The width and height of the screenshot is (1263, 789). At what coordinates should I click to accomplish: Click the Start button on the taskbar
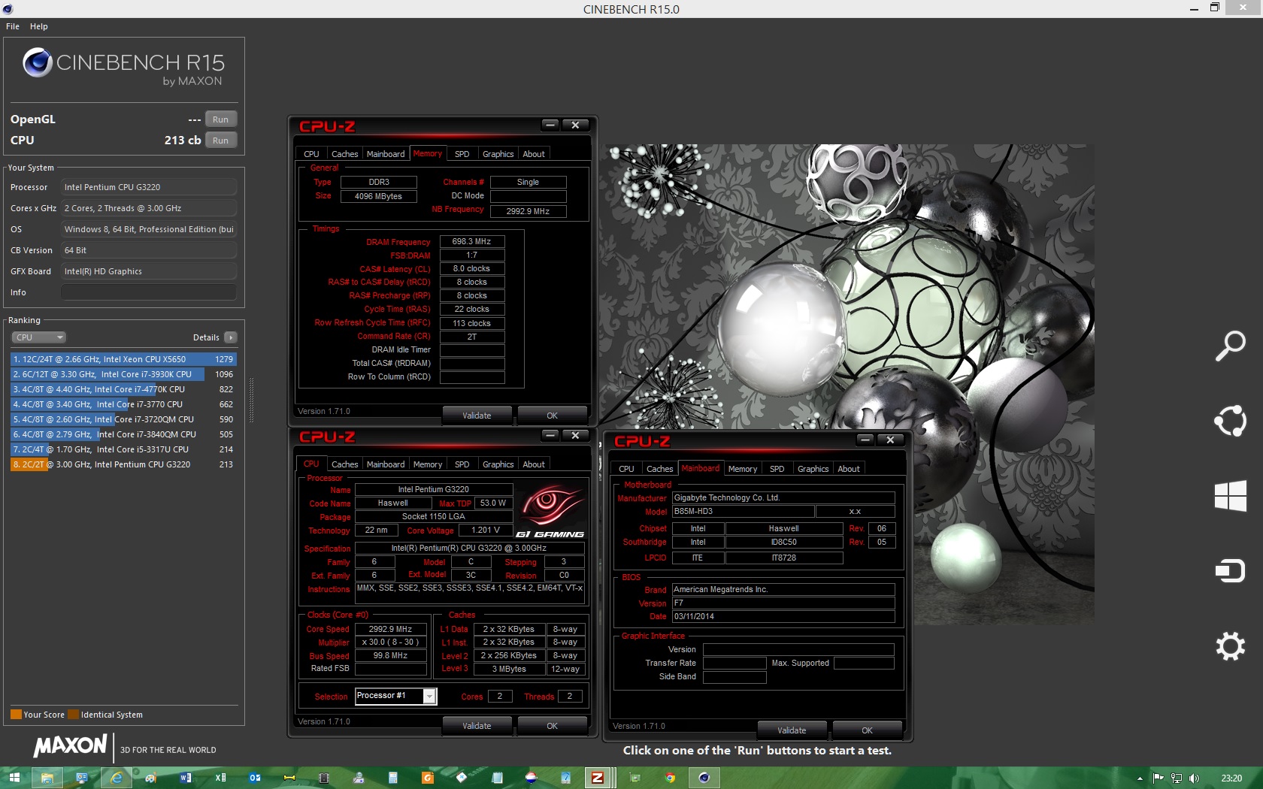[14, 778]
